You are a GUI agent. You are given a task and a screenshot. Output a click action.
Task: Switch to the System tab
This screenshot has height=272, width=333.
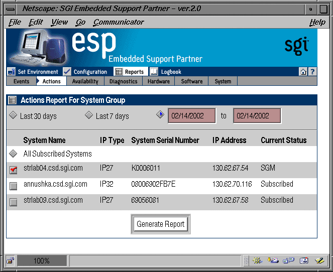tap(223, 81)
